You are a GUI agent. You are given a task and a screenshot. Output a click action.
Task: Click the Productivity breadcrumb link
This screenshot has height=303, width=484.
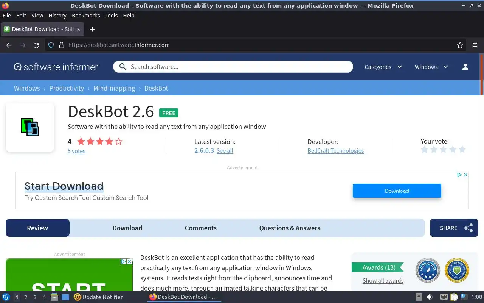point(67,88)
